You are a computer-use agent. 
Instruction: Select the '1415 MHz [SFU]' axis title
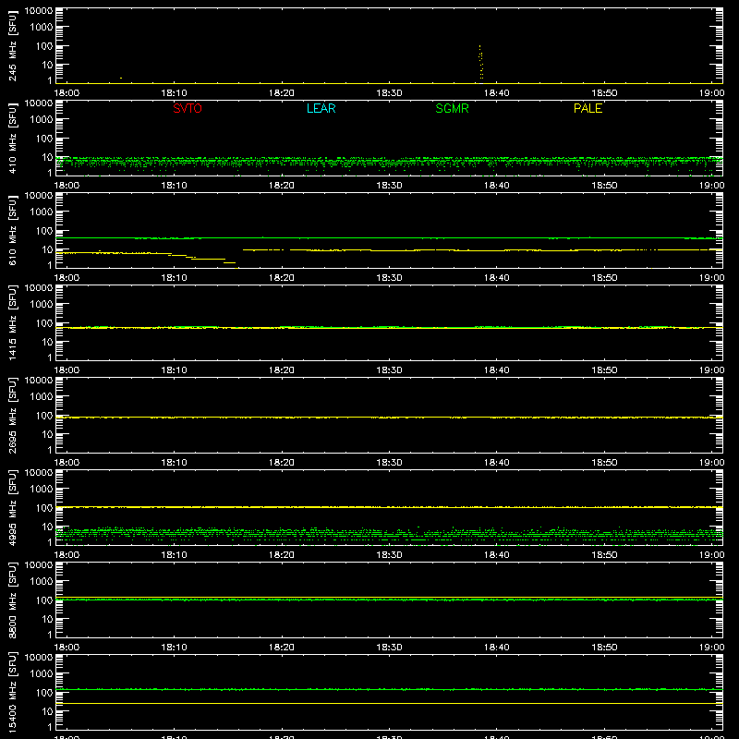tap(12, 322)
